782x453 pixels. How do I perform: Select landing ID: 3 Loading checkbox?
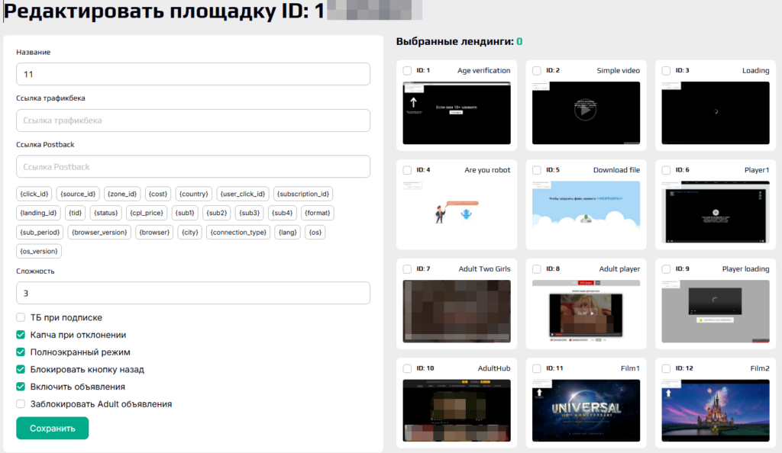666,71
